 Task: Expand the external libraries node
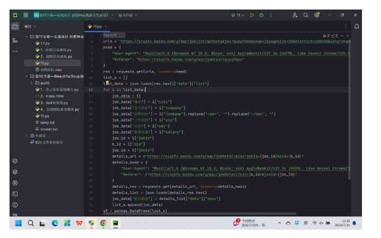26,136
